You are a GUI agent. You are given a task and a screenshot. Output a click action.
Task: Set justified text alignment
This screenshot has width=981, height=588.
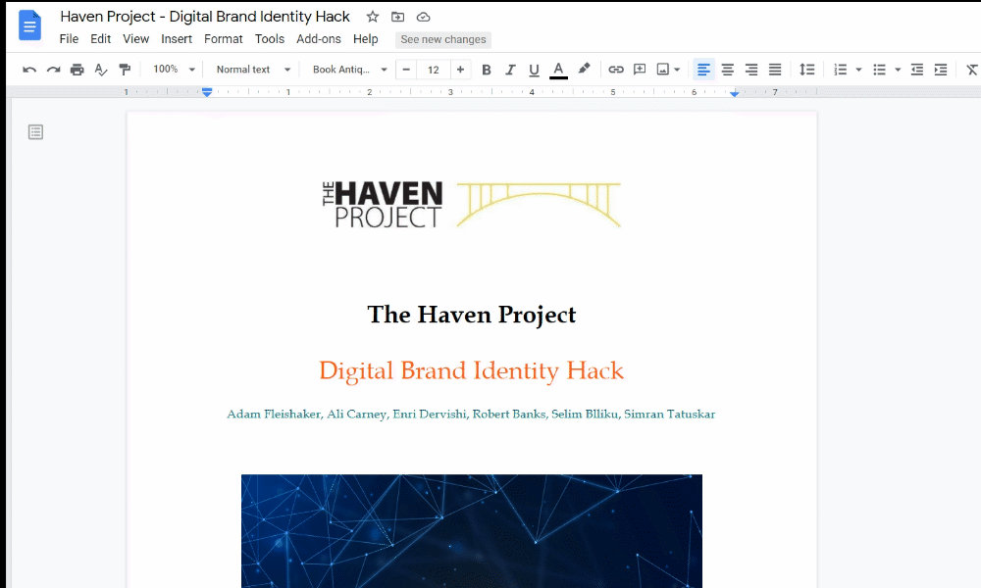coord(775,70)
